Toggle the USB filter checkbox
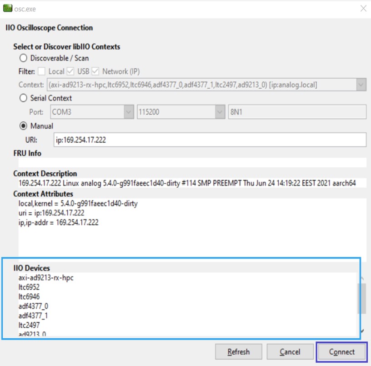This screenshot has width=371, height=366. pyautogui.click(x=70, y=71)
